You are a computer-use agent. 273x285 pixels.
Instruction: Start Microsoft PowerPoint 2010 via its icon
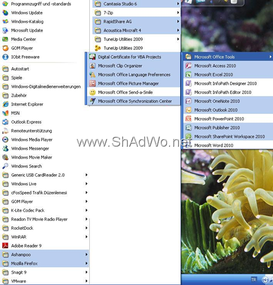coord(189,119)
